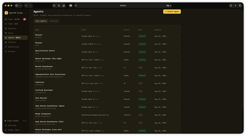Open row menu for Default agent
246x136 pixels.
[177, 36]
